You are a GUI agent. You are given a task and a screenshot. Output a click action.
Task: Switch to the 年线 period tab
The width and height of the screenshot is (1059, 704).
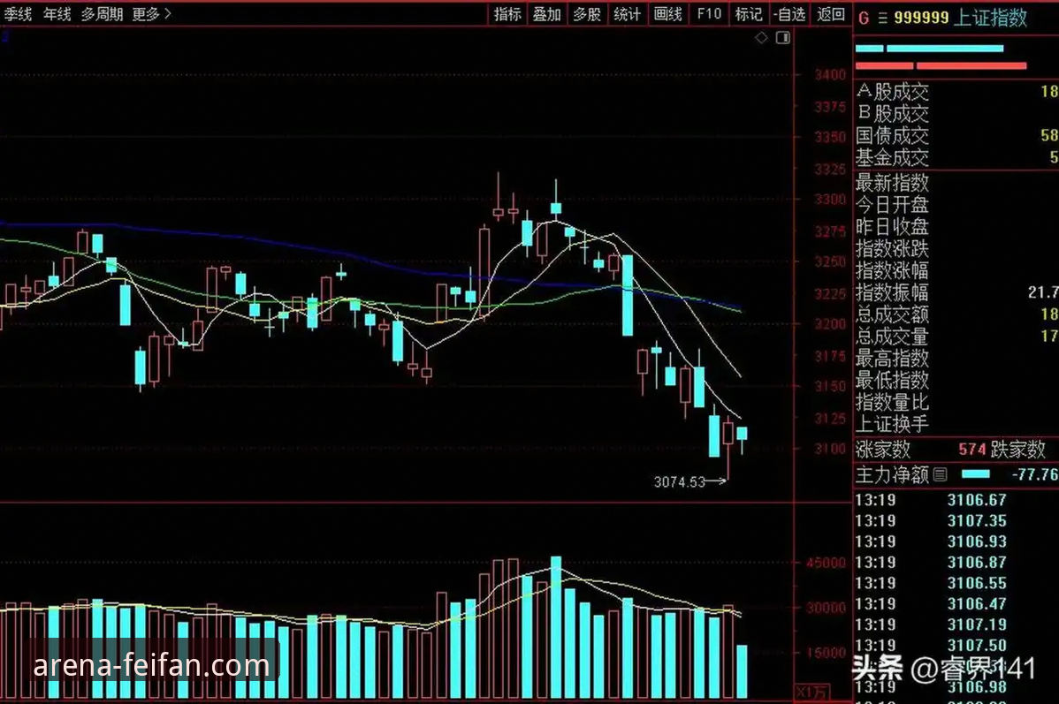tap(57, 14)
